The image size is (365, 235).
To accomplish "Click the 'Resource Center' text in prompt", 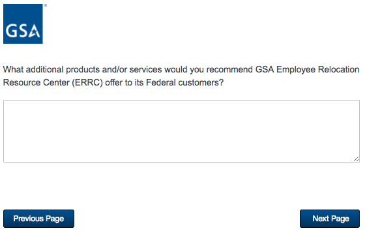I will tap(36, 82).
